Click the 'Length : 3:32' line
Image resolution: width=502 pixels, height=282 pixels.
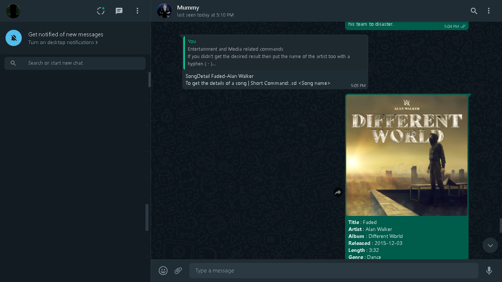[x=363, y=250]
